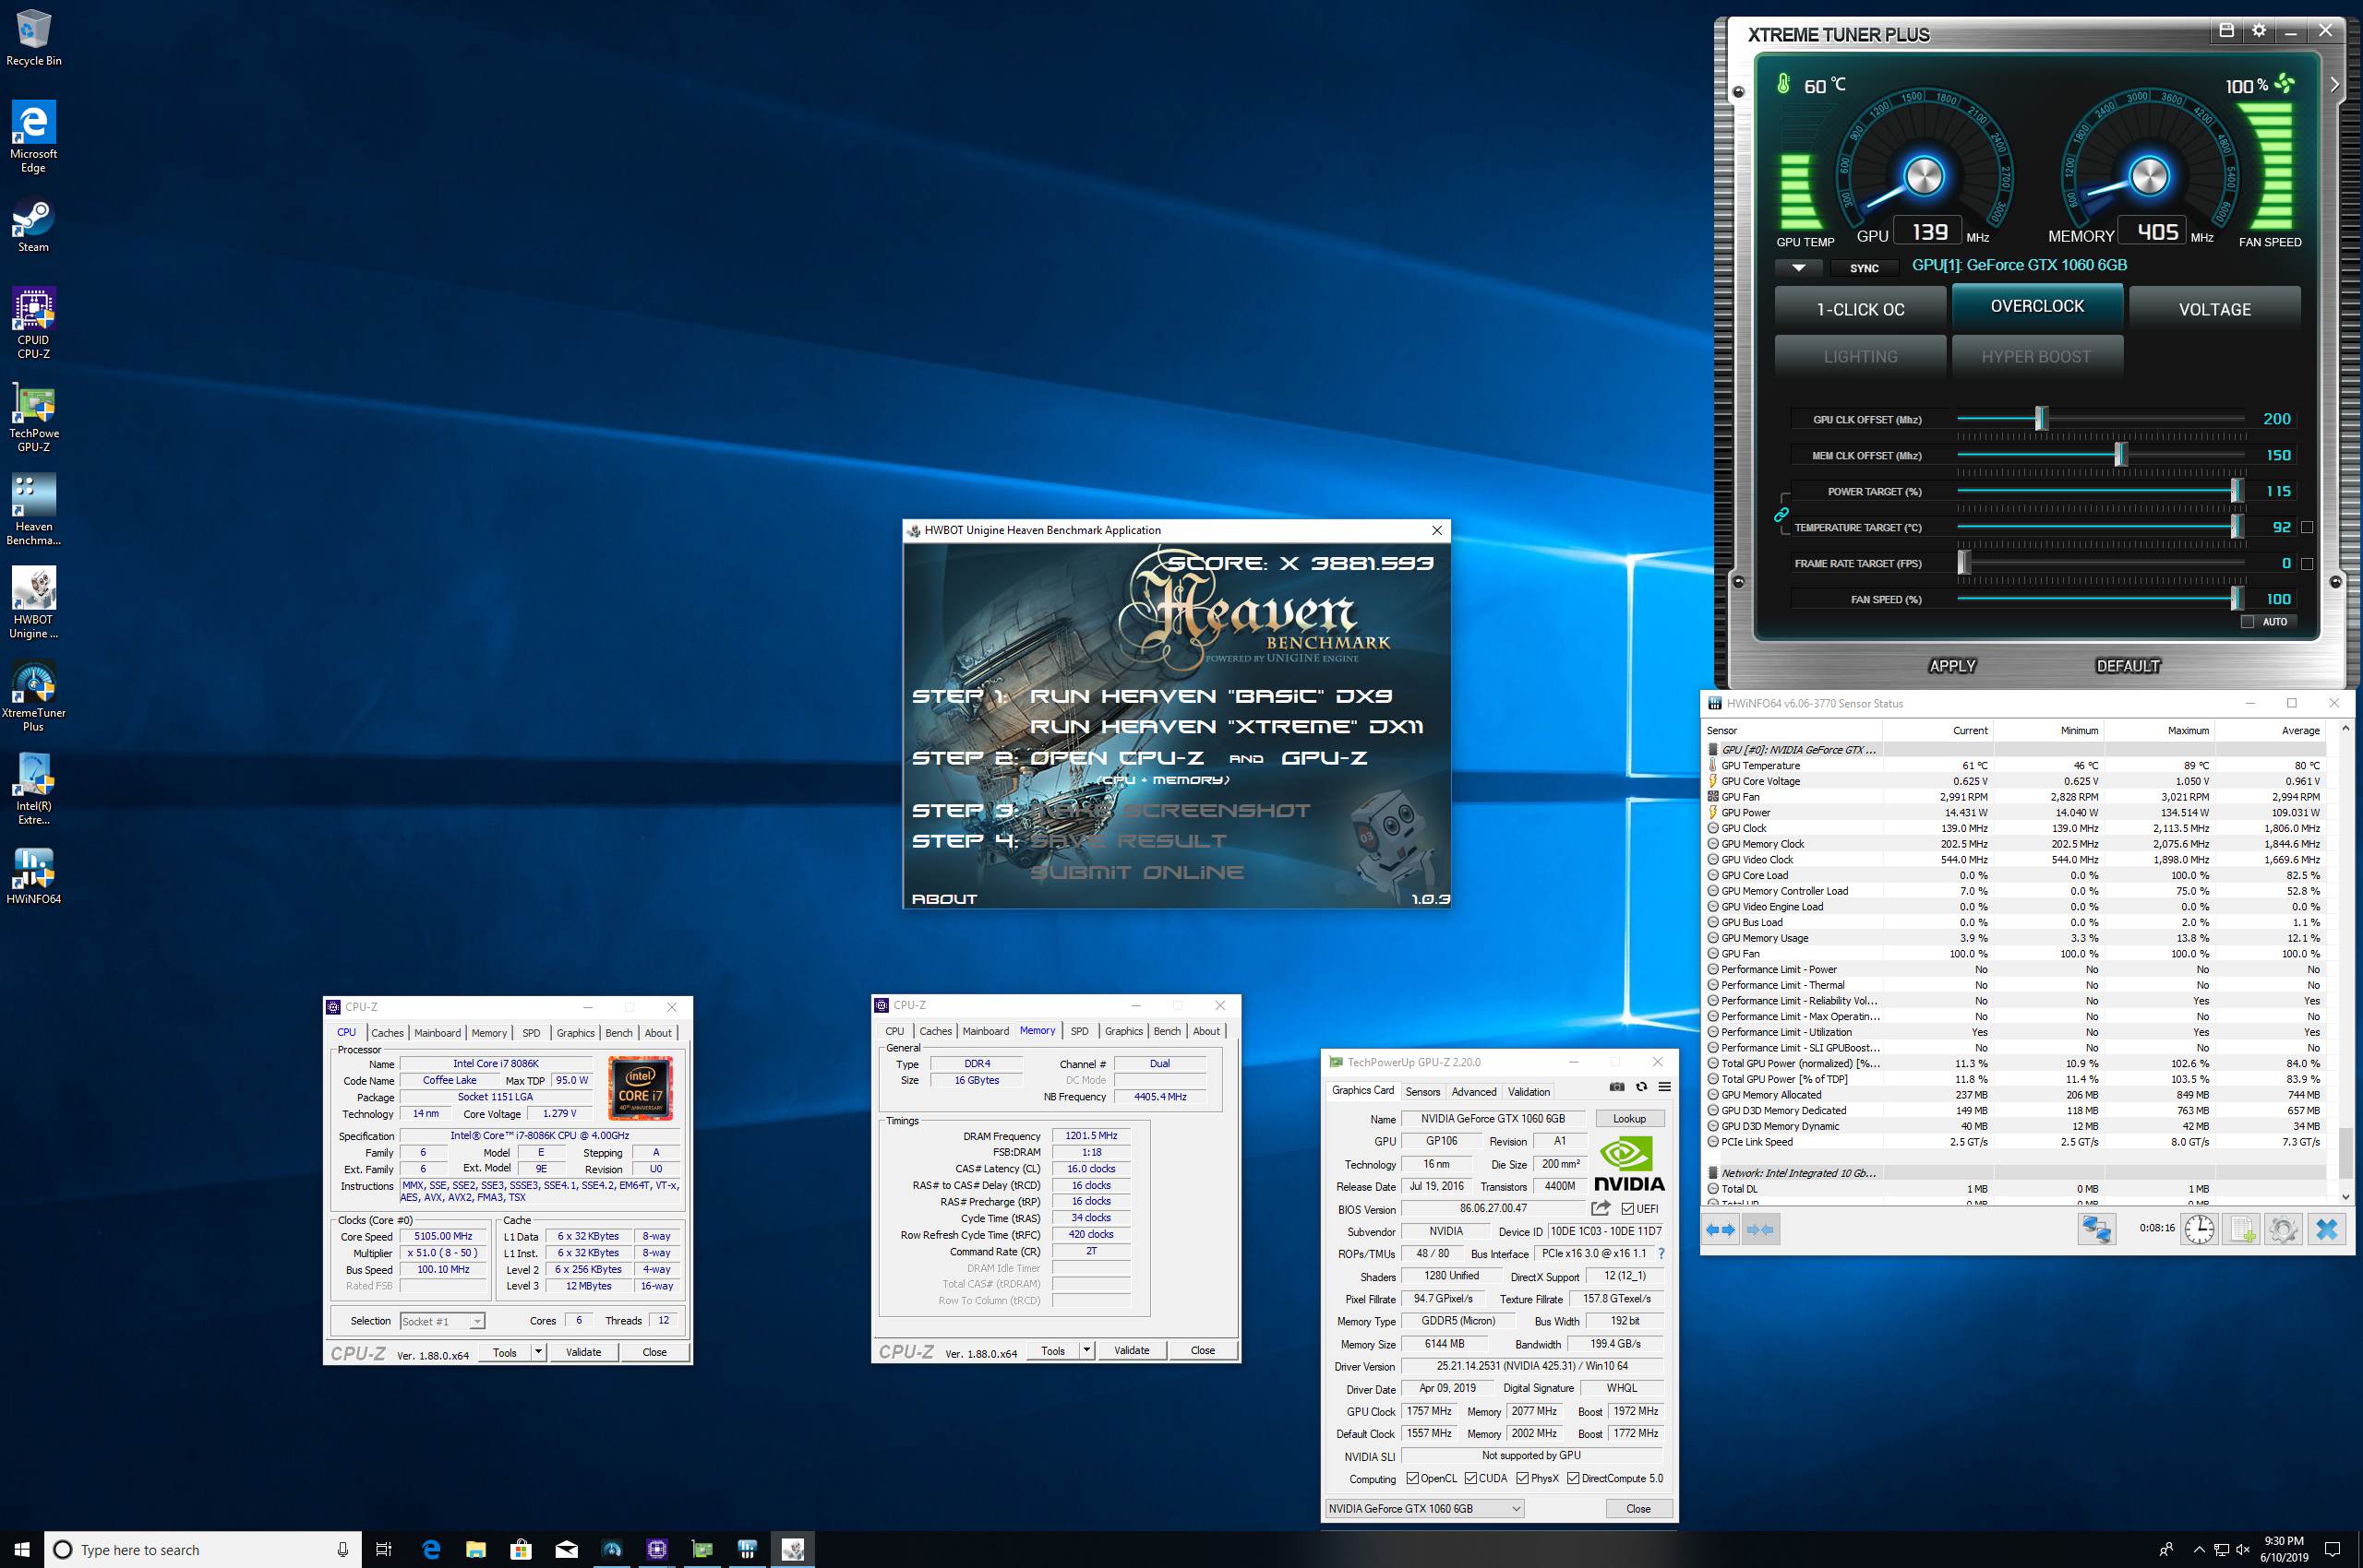Open CPUID CPU-Z desktop shortcut
The image size is (2363, 1568).
click(x=33, y=322)
